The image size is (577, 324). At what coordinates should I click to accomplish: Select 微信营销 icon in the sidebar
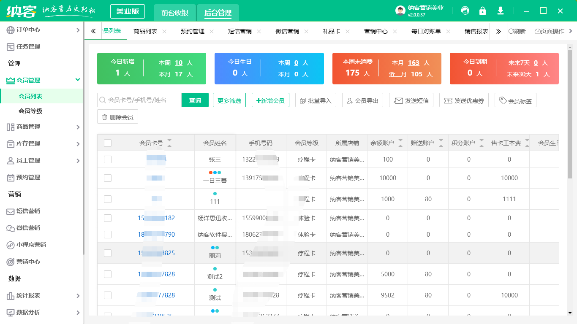[x=11, y=228]
